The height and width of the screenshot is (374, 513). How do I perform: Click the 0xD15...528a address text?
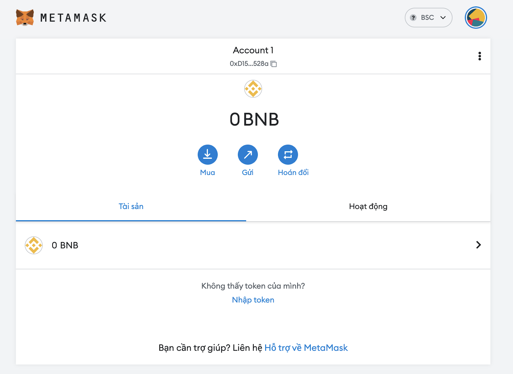click(x=249, y=64)
